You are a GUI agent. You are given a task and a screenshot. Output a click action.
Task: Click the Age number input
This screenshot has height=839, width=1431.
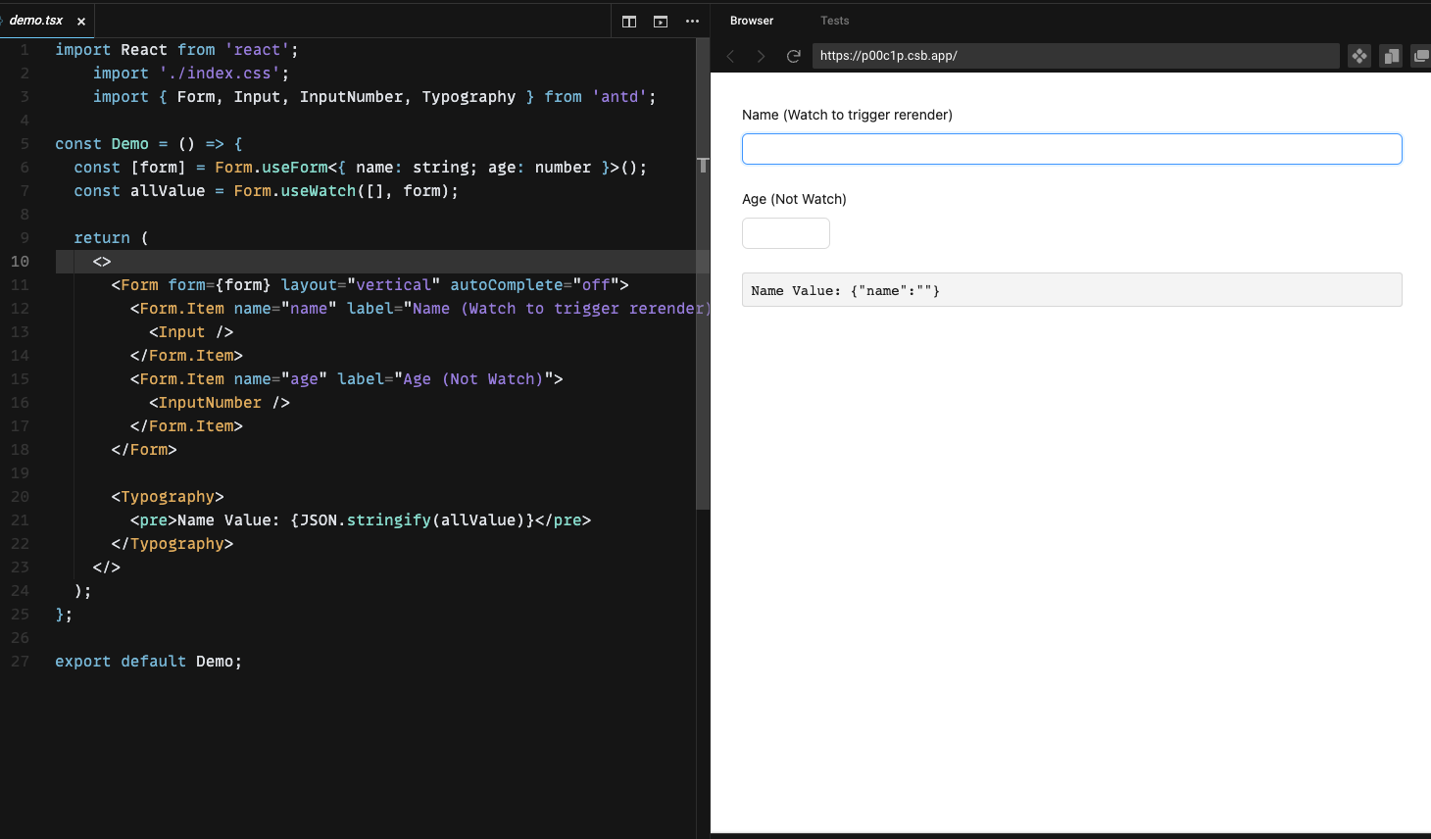click(x=784, y=233)
